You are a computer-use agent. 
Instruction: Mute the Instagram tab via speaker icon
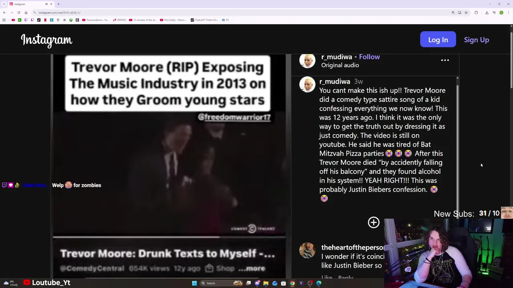pyautogui.click(x=46, y=4)
